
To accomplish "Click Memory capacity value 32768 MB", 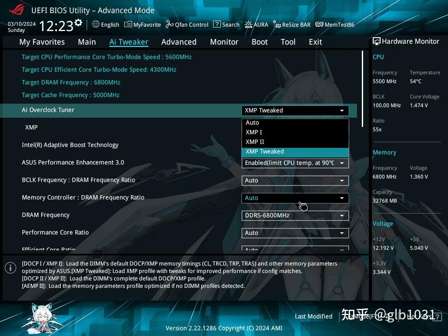I will pyautogui.click(x=385, y=201).
